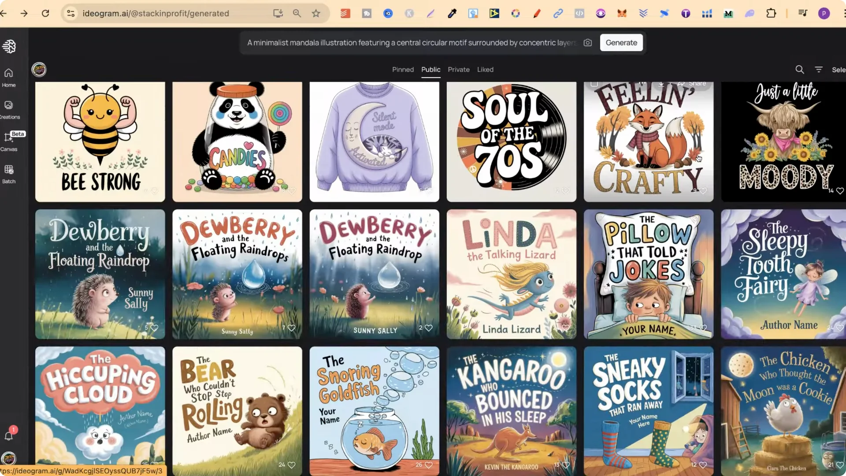Screen dimensions: 846x476
Task: Expand the Share options on Feelin' Crafty image
Action: (697, 83)
